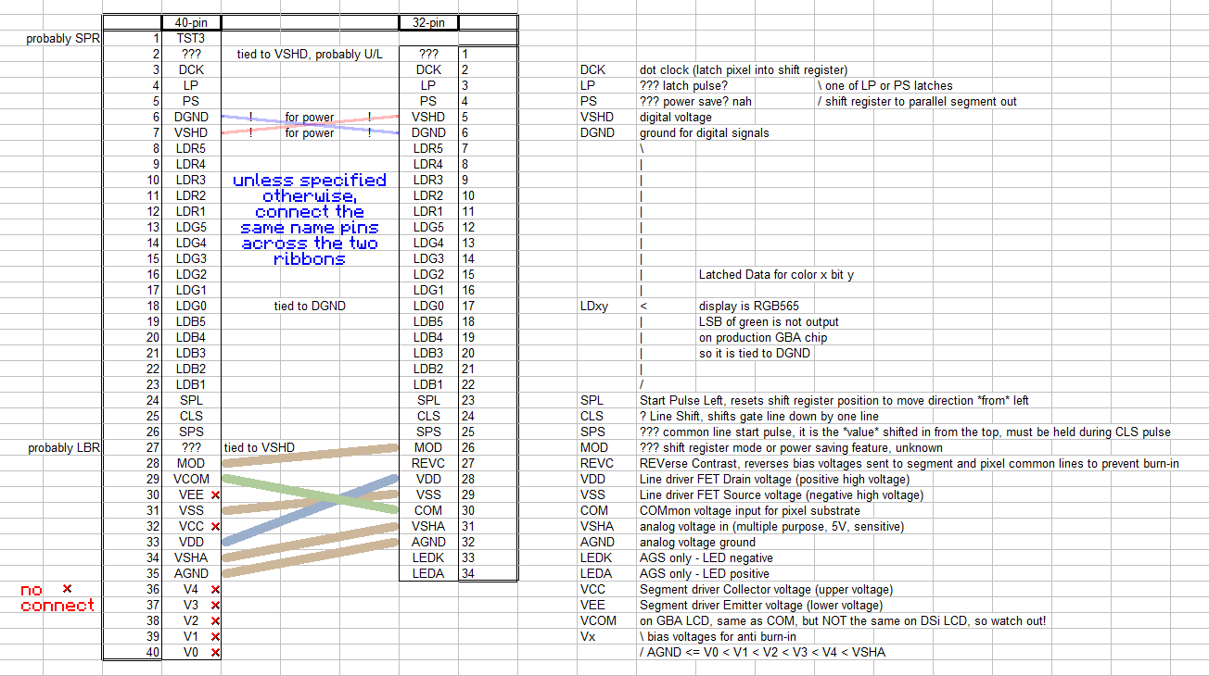Click the blue 'unless specified otherwise' note
1209x676 pixels.
pos(310,219)
